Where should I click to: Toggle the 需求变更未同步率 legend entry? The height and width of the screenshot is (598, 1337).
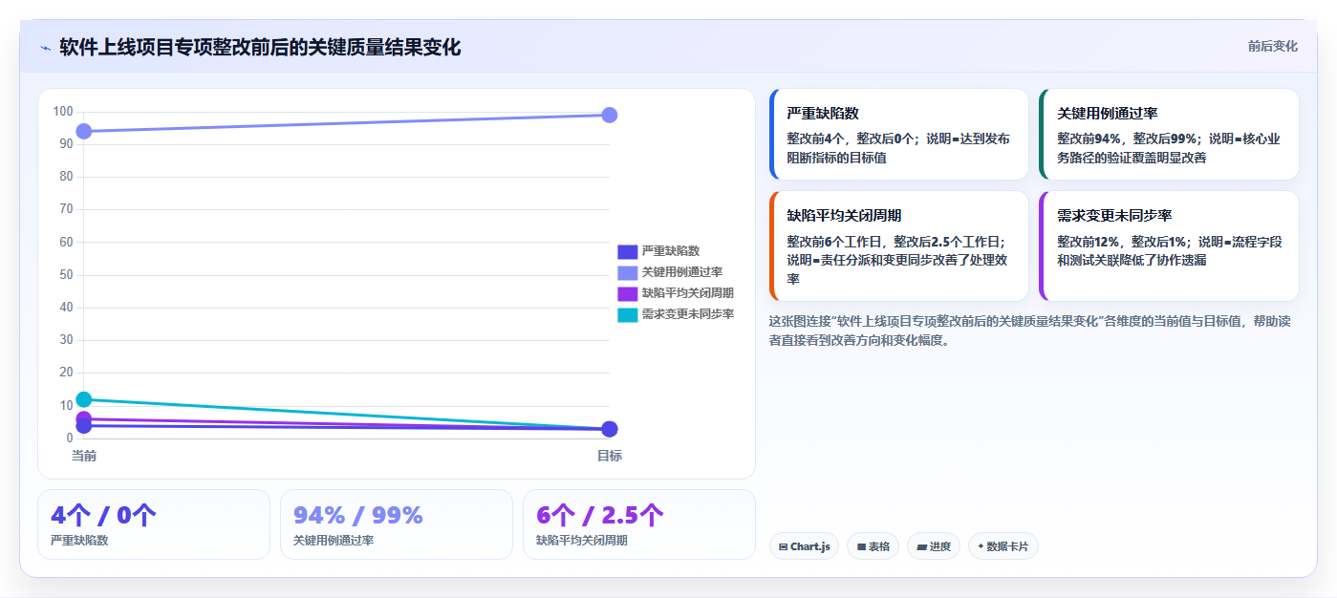click(676, 314)
